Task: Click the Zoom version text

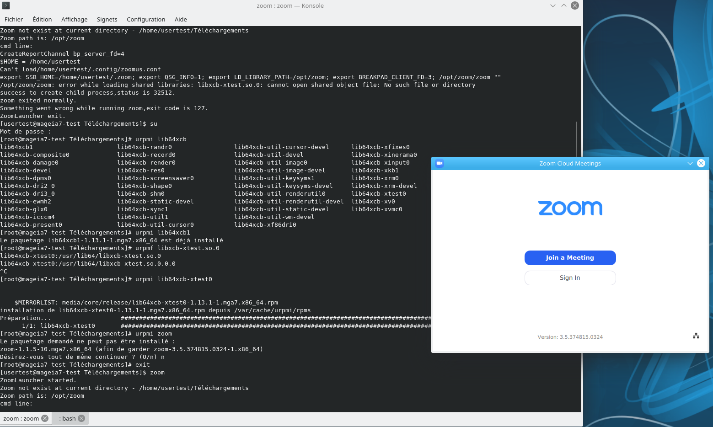Action: 570,337
